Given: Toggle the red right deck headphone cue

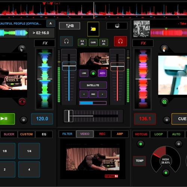Looking at the screenshot, I should (120, 41).
